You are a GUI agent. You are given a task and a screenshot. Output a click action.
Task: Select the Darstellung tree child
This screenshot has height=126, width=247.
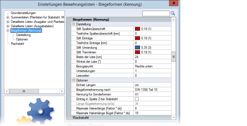coord(23,35)
